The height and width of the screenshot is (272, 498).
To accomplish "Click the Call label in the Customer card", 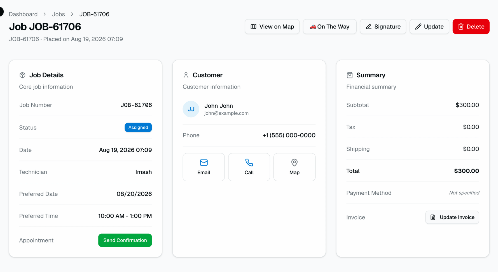I will [249, 173].
